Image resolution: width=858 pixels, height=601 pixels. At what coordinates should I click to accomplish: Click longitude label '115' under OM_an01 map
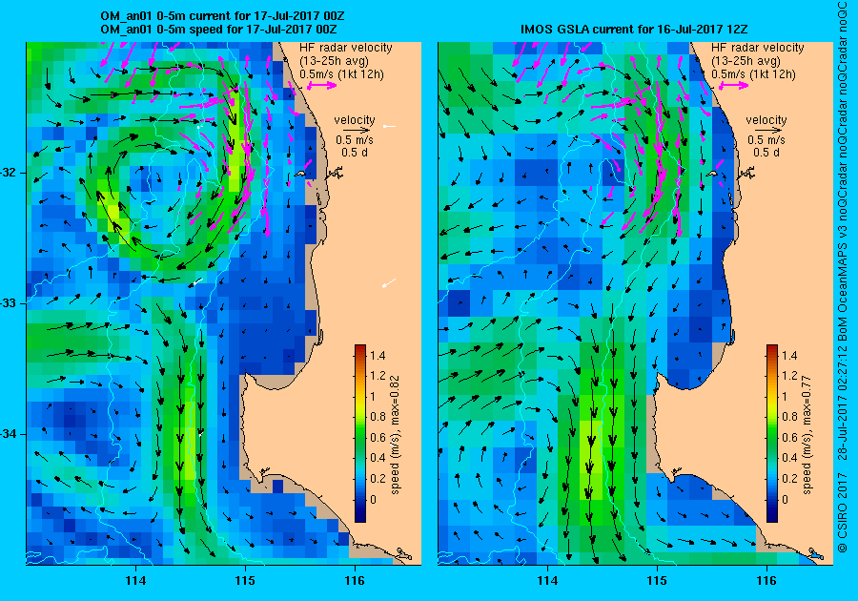point(245,581)
